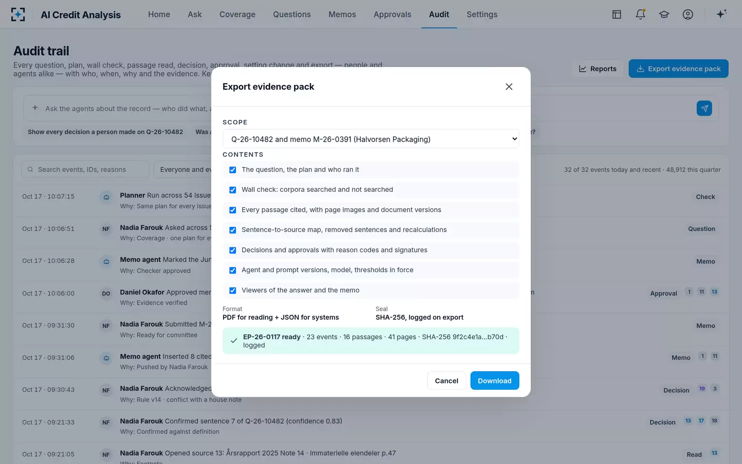Screen dimensions: 742x464
Task: Click badge 13 in the Opened source 13 row
Action: pyautogui.click(x=714, y=453)
